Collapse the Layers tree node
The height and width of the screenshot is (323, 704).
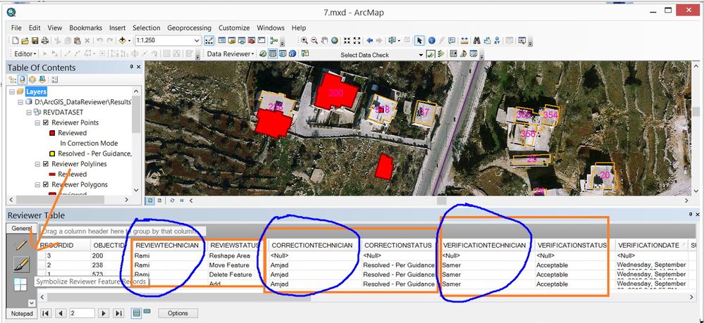[x=11, y=91]
